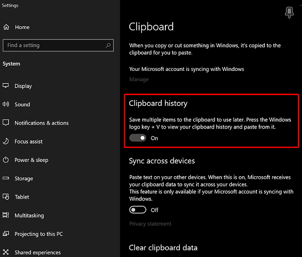302x257 pixels.
Task: Click the Shared experiences icon
Action: pos(6,252)
